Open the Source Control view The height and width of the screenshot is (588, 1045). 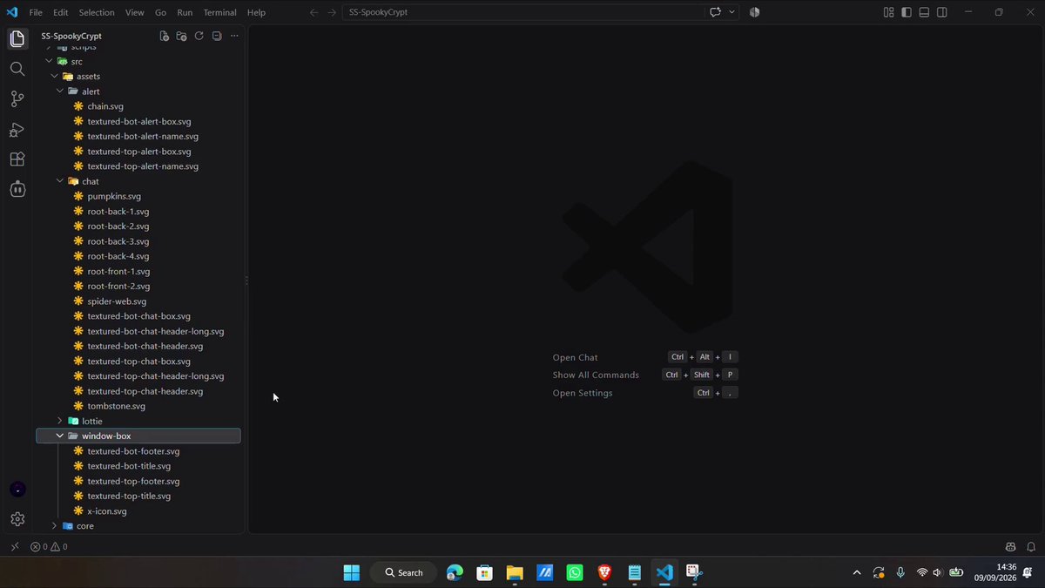coord(17,99)
